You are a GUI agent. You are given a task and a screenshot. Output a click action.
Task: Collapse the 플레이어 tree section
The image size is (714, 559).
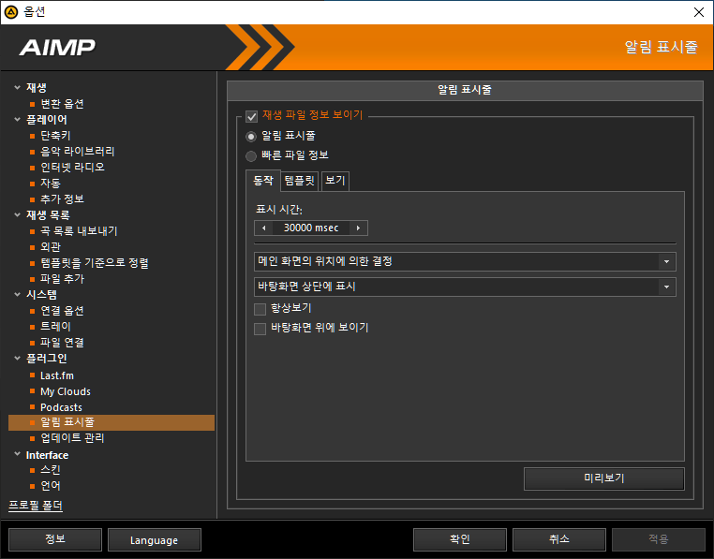point(17,119)
